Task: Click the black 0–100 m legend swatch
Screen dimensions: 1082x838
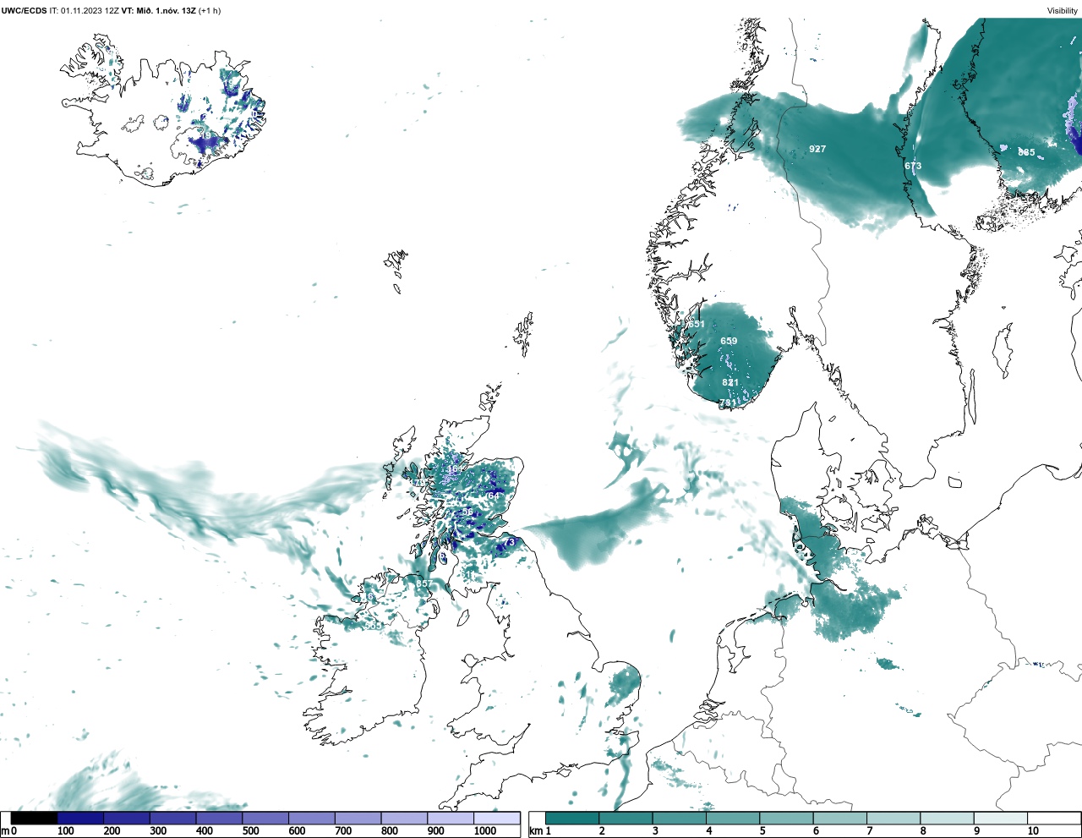Action: [x=35, y=818]
